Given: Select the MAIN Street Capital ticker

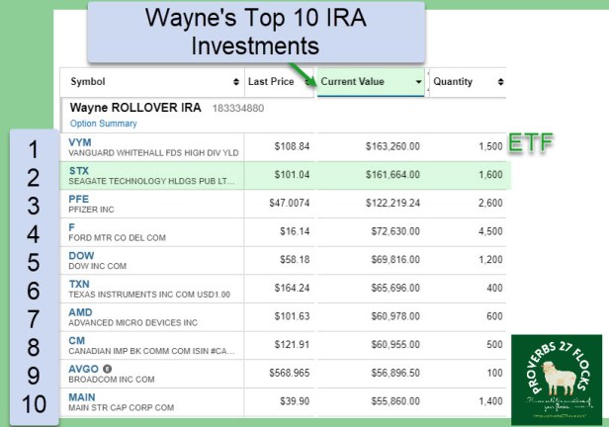Looking at the screenshot, I should point(82,394).
